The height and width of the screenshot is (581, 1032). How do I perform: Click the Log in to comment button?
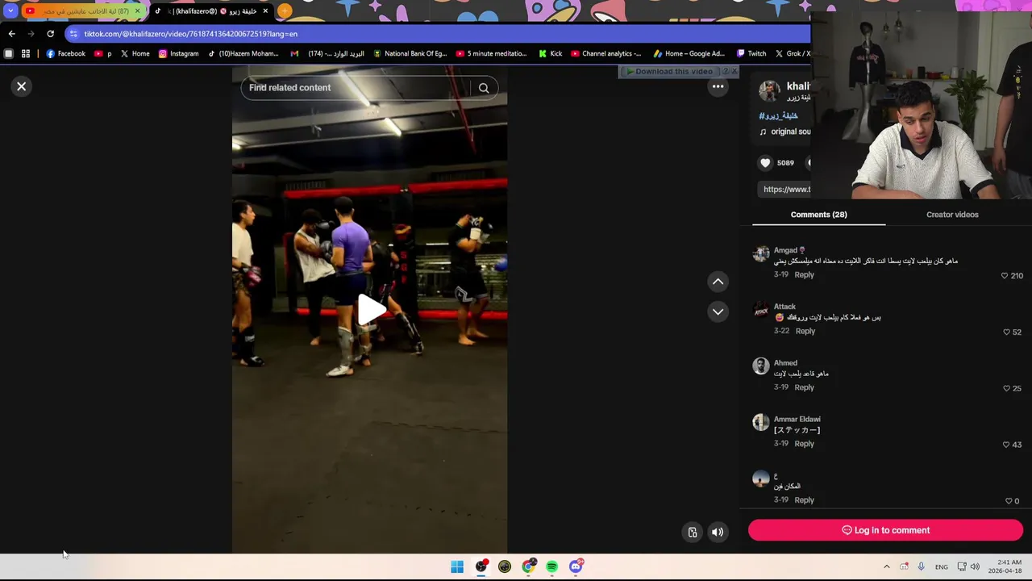tap(885, 530)
